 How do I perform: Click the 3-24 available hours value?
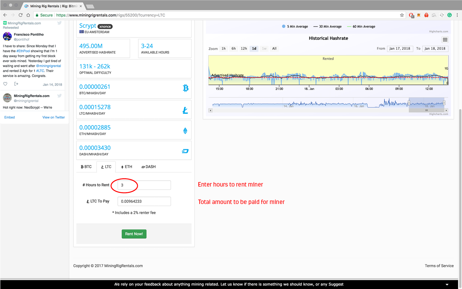[x=147, y=46]
